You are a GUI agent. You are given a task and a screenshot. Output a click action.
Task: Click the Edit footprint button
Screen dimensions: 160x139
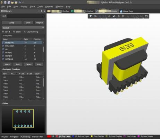(39, 64)
